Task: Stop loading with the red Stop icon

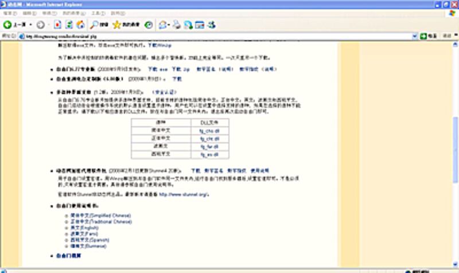Action: click(x=57, y=25)
